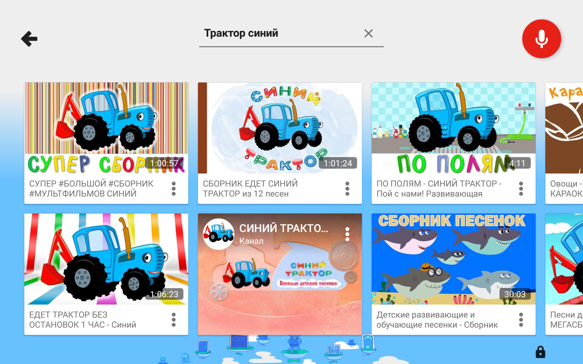The height and width of the screenshot is (364, 583).
Task: Open options menu for 'ПО ПОЛЯМ - СИНИЙ ТРАКТОР' video
Action: click(521, 189)
